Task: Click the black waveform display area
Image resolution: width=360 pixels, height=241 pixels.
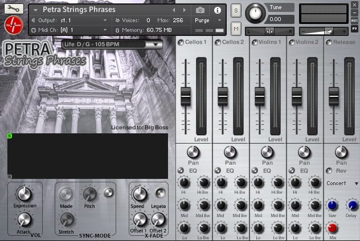Action: [x=88, y=156]
